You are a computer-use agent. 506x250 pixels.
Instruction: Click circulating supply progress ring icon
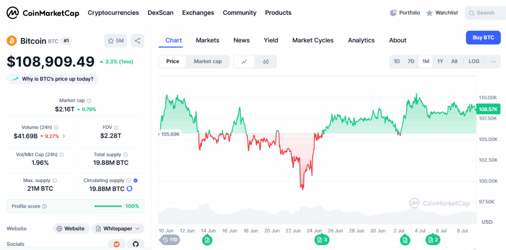tap(129, 188)
